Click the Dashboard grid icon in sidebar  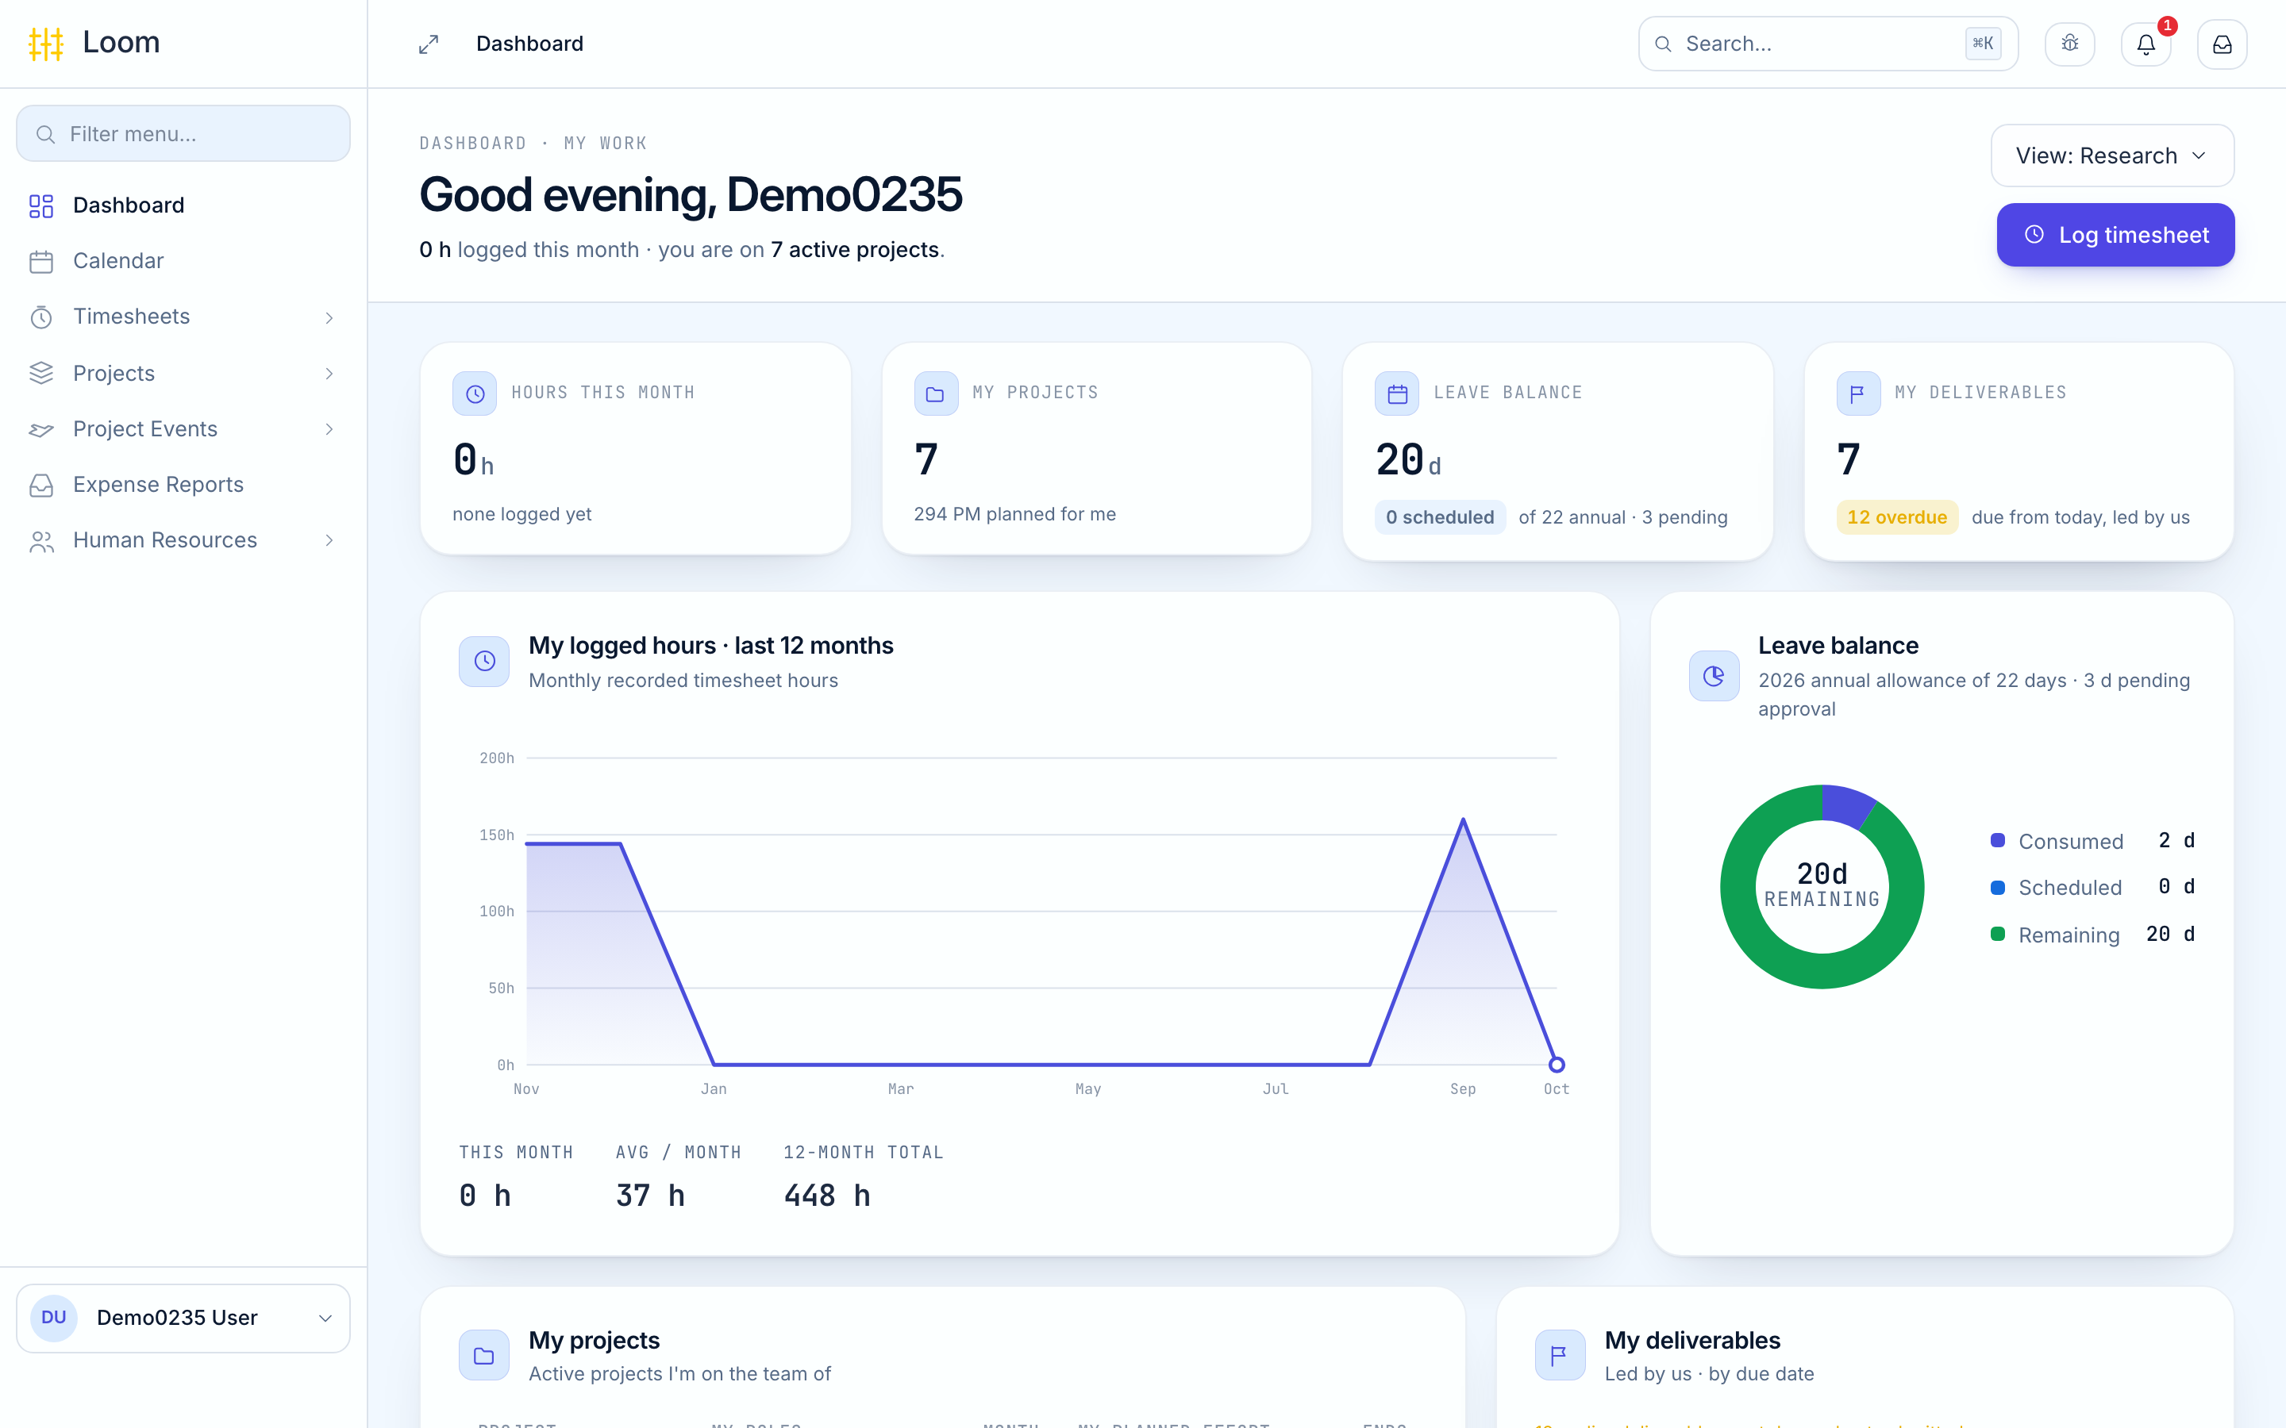point(40,206)
